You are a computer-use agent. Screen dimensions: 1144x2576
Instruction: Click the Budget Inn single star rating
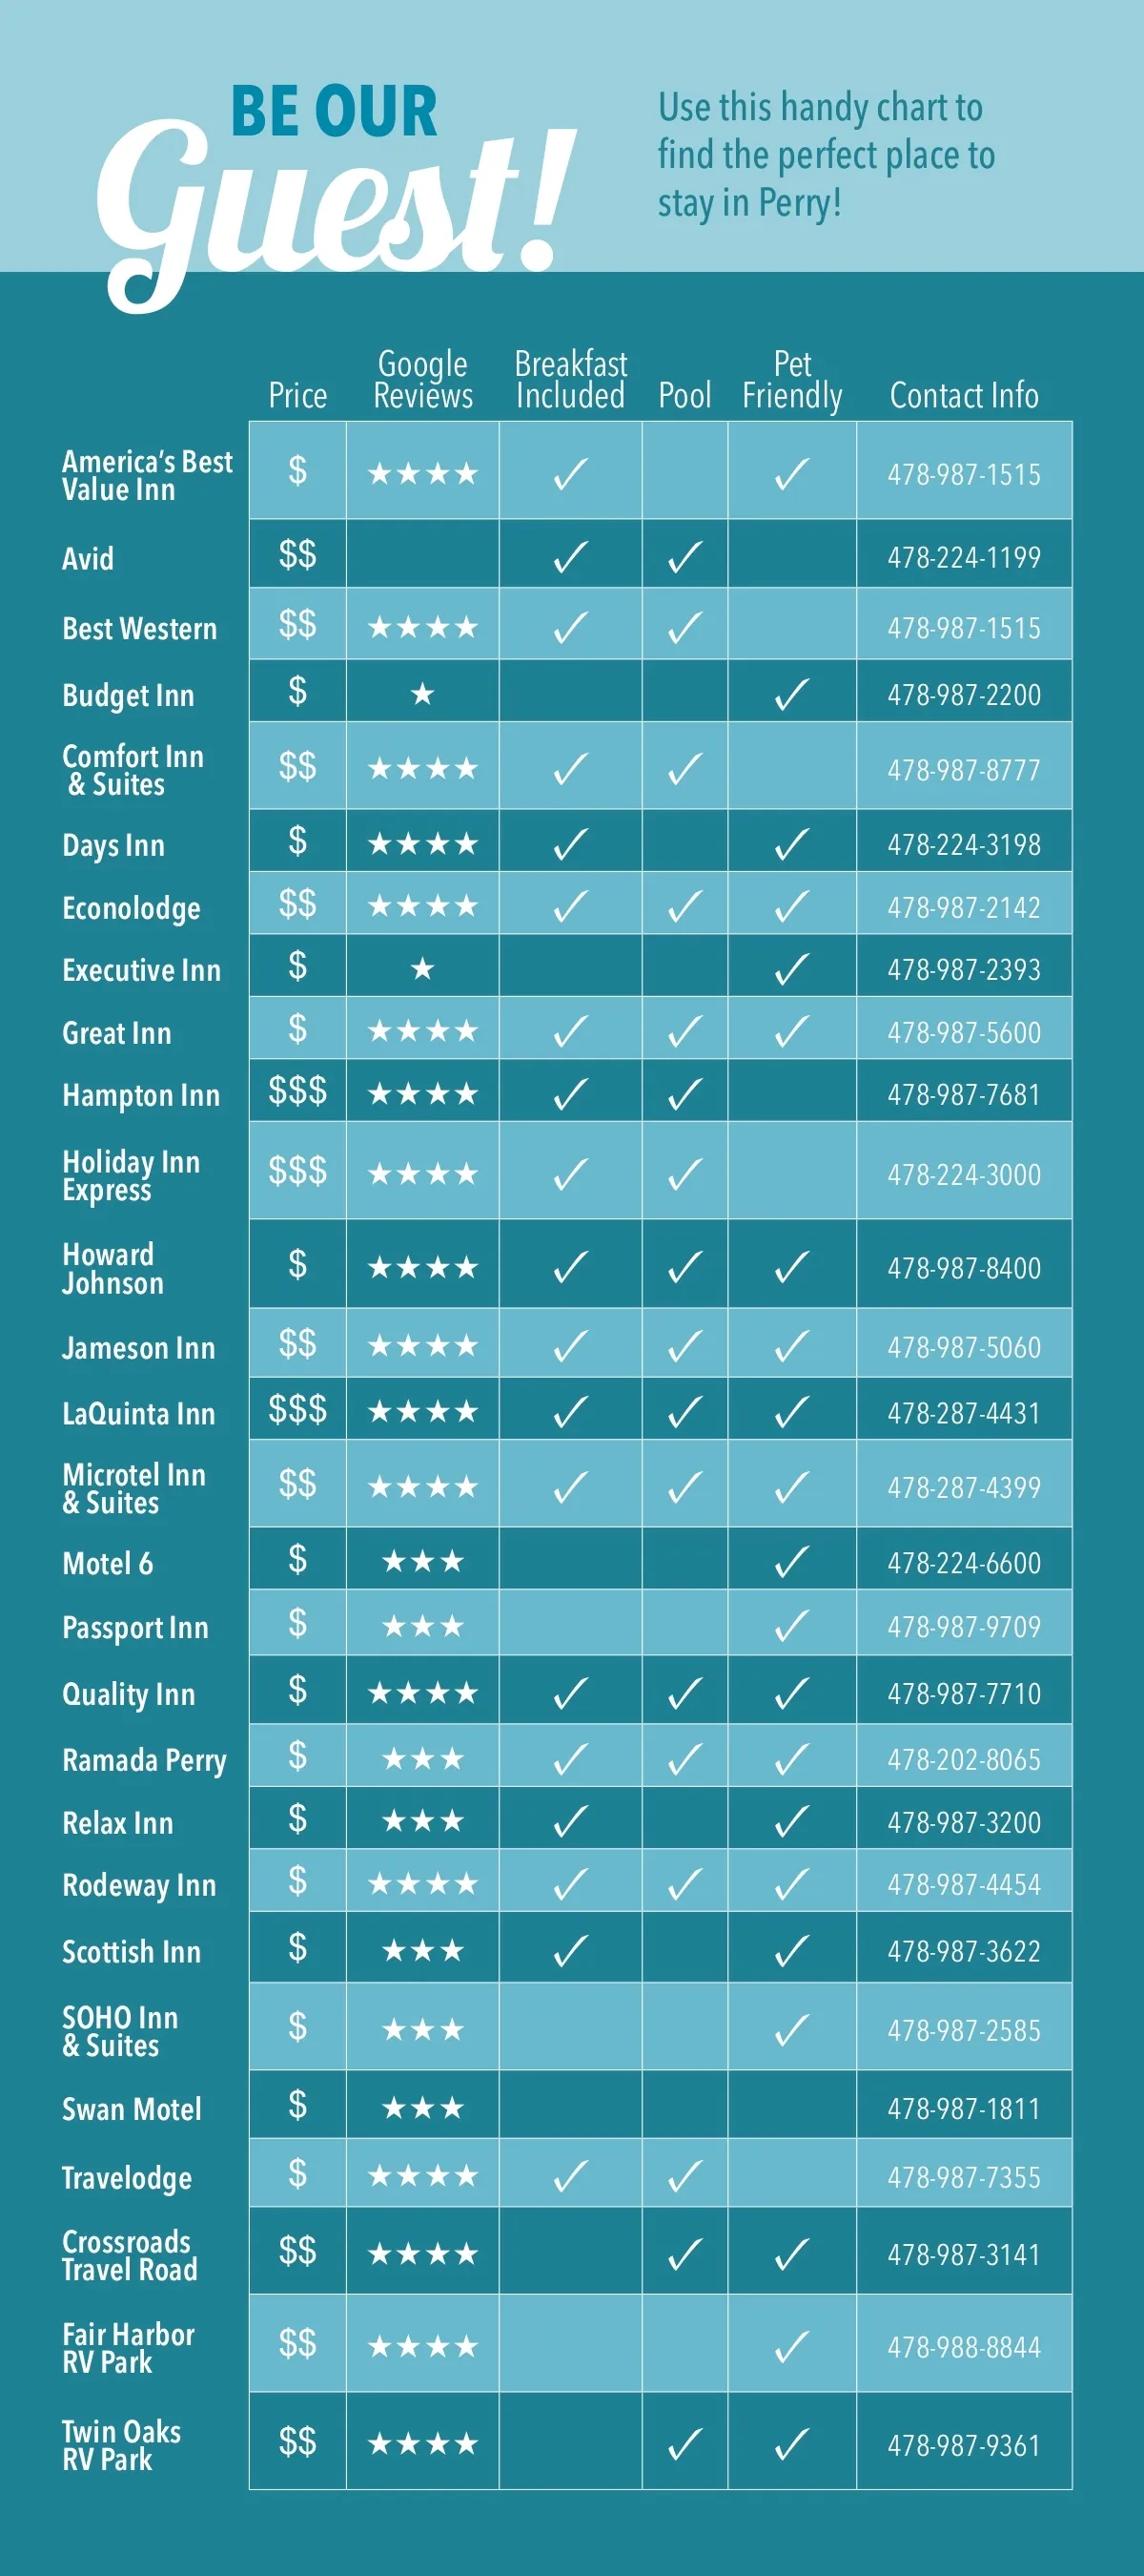(422, 693)
